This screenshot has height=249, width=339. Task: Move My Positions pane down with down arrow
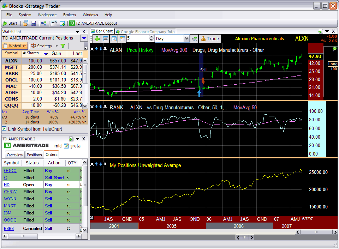point(101,164)
